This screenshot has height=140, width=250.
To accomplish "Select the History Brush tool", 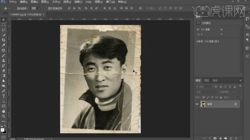I will pos(3,65).
